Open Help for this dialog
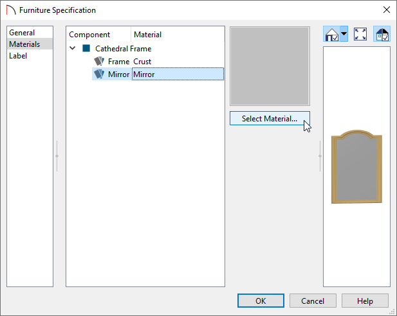The width and height of the screenshot is (397, 316). pyautogui.click(x=365, y=301)
